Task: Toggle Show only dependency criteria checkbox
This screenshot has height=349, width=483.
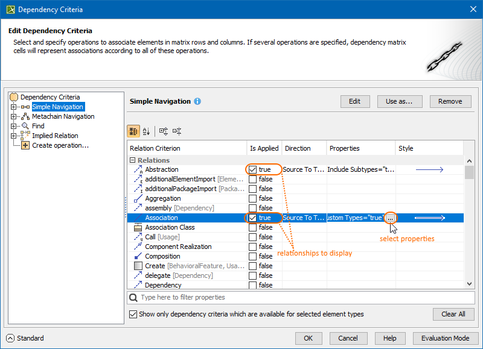Action: (133, 314)
